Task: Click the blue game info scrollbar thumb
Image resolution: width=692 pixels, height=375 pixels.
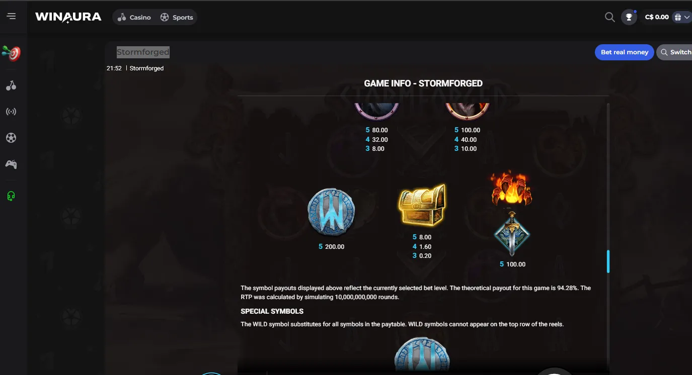Action: [608, 261]
